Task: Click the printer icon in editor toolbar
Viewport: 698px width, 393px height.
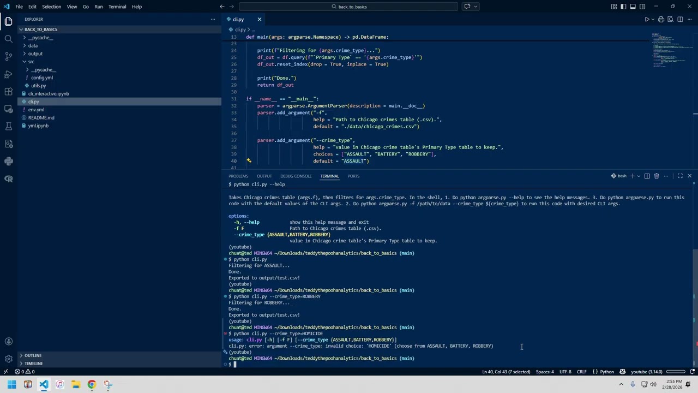Action: 661,20
